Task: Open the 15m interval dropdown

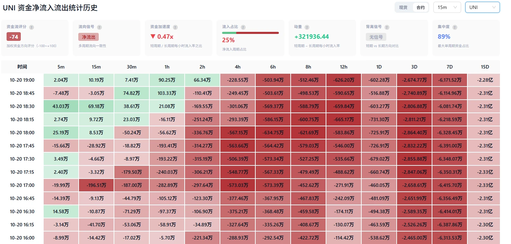Action: pyautogui.click(x=447, y=7)
